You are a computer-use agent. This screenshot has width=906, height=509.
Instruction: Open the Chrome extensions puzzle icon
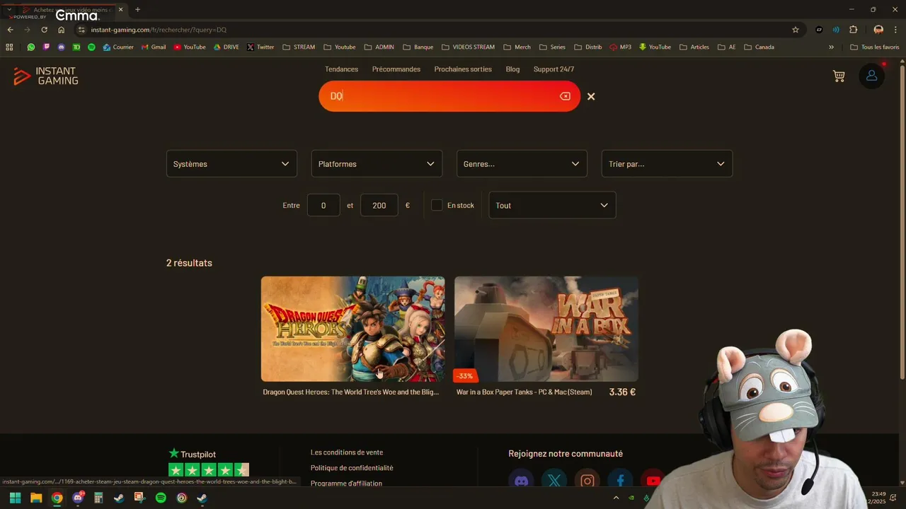(853, 30)
